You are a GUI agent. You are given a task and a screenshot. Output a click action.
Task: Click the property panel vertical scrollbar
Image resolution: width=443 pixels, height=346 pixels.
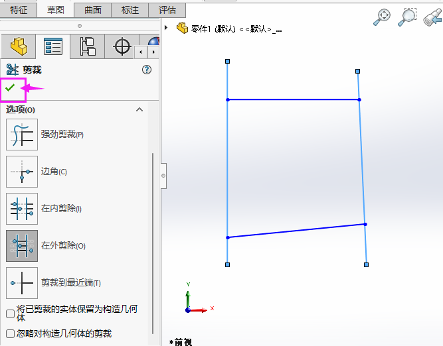[x=153, y=243]
